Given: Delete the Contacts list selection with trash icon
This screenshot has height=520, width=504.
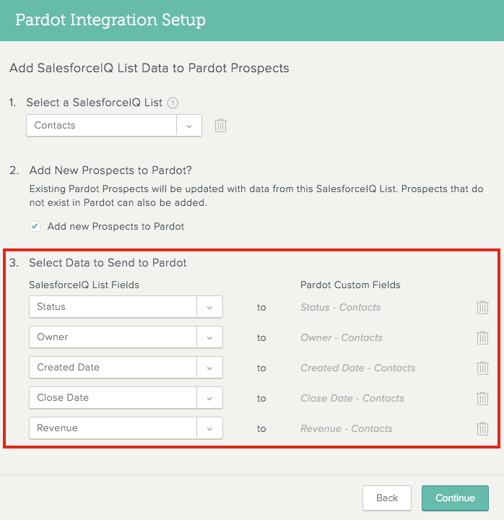Looking at the screenshot, I should pos(220,126).
